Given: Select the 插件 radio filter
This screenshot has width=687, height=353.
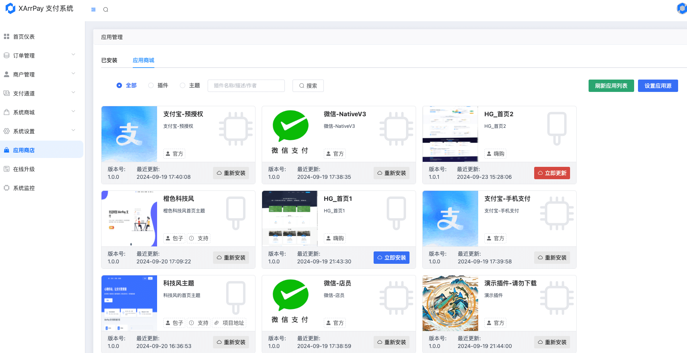Looking at the screenshot, I should [151, 85].
